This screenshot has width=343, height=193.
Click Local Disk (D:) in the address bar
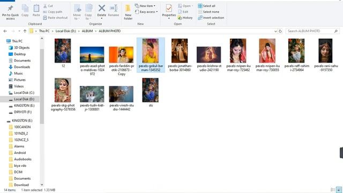(x=65, y=31)
